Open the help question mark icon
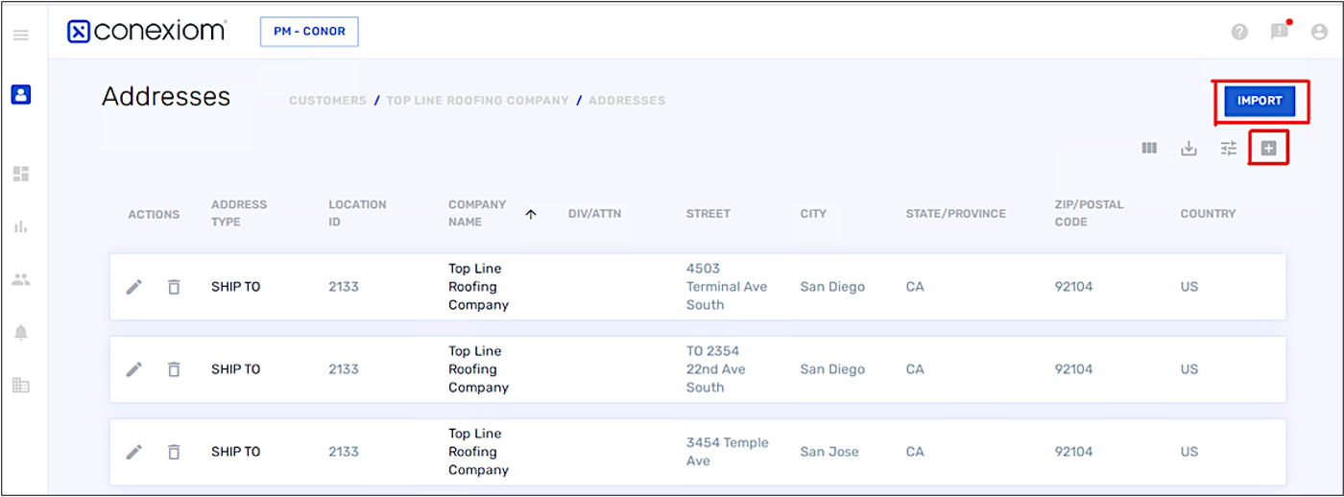The width and height of the screenshot is (1344, 497). point(1239,32)
